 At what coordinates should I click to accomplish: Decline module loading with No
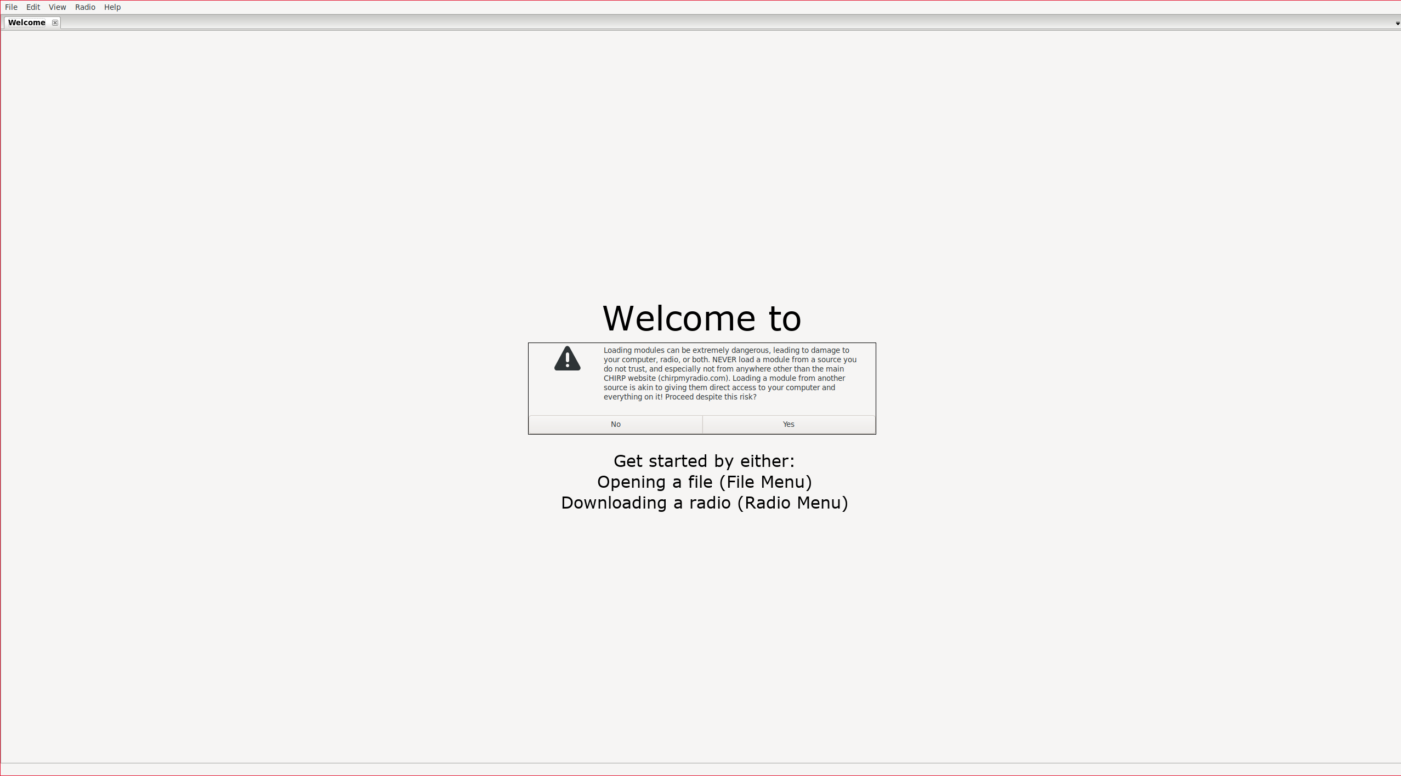point(615,424)
